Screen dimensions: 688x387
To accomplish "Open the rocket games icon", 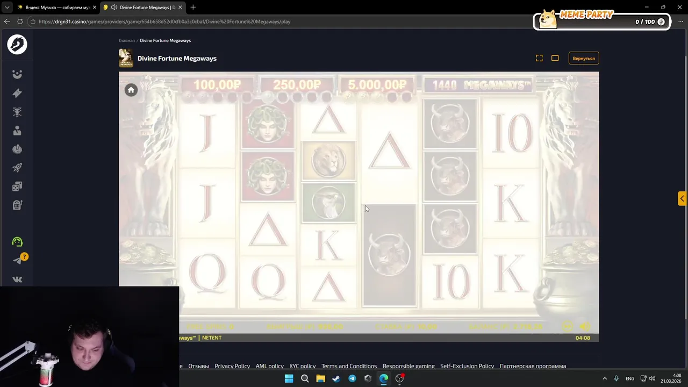I will 17,168.
